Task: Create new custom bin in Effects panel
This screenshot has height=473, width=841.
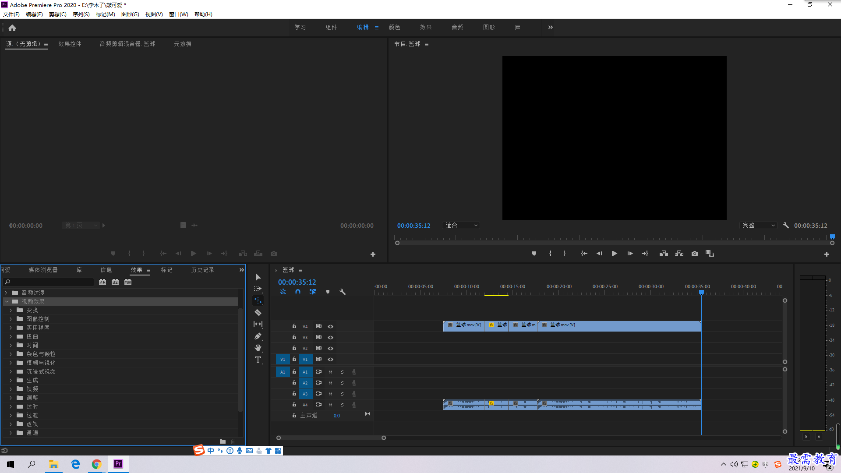Action: pos(223,441)
